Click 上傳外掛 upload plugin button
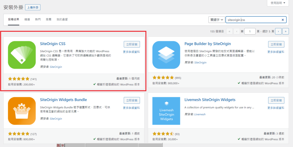This screenshot has height=147, width=293. (x=33, y=7)
